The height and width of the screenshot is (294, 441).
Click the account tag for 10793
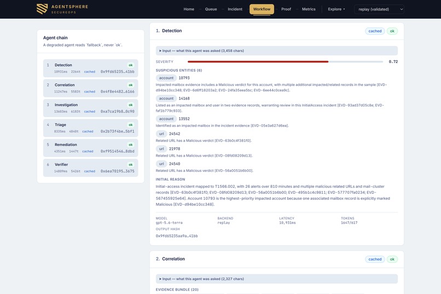[166, 78]
